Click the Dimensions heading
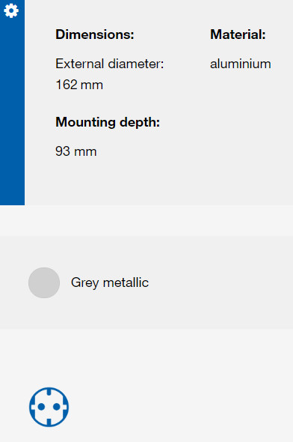293x442 pixels. pos(95,34)
